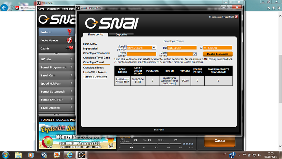Image resolution: width=282 pixels, height=159 pixels.
Task: Open Termini e Condizioni link
Action: (x=95, y=76)
